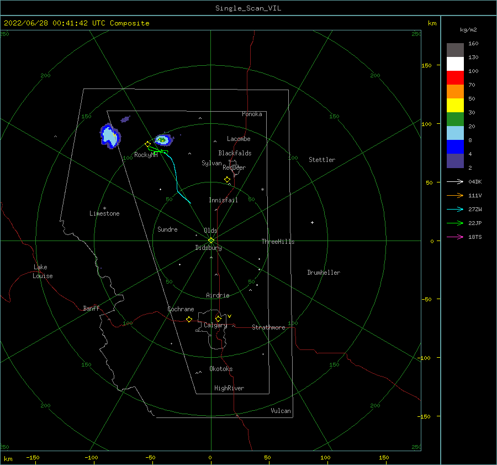Screen dimensions: 497x465
Task: Pick the light blue 8-20 color swatch
Action: [455, 133]
